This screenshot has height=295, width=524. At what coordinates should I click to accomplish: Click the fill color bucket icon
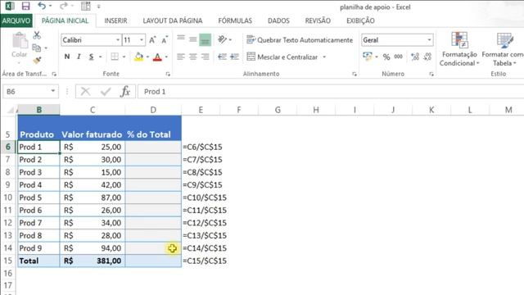click(138, 57)
